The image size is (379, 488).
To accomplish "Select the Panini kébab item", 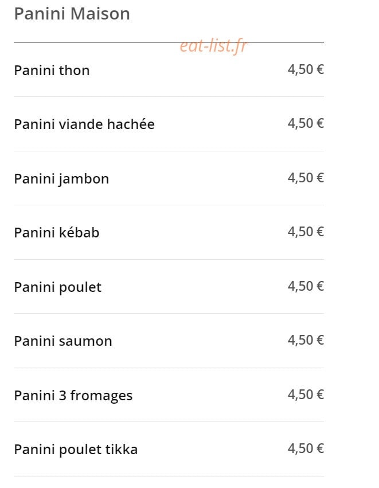I will click(x=57, y=233).
